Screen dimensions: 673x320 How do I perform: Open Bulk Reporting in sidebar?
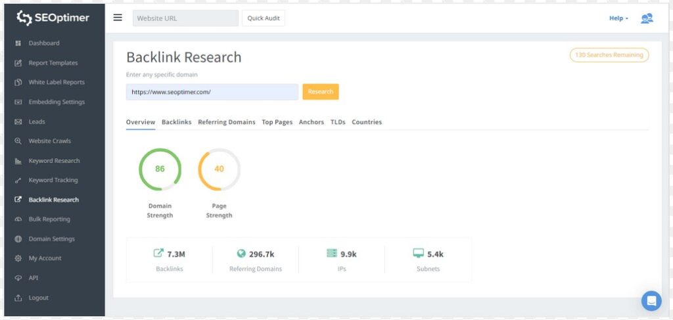(x=49, y=219)
